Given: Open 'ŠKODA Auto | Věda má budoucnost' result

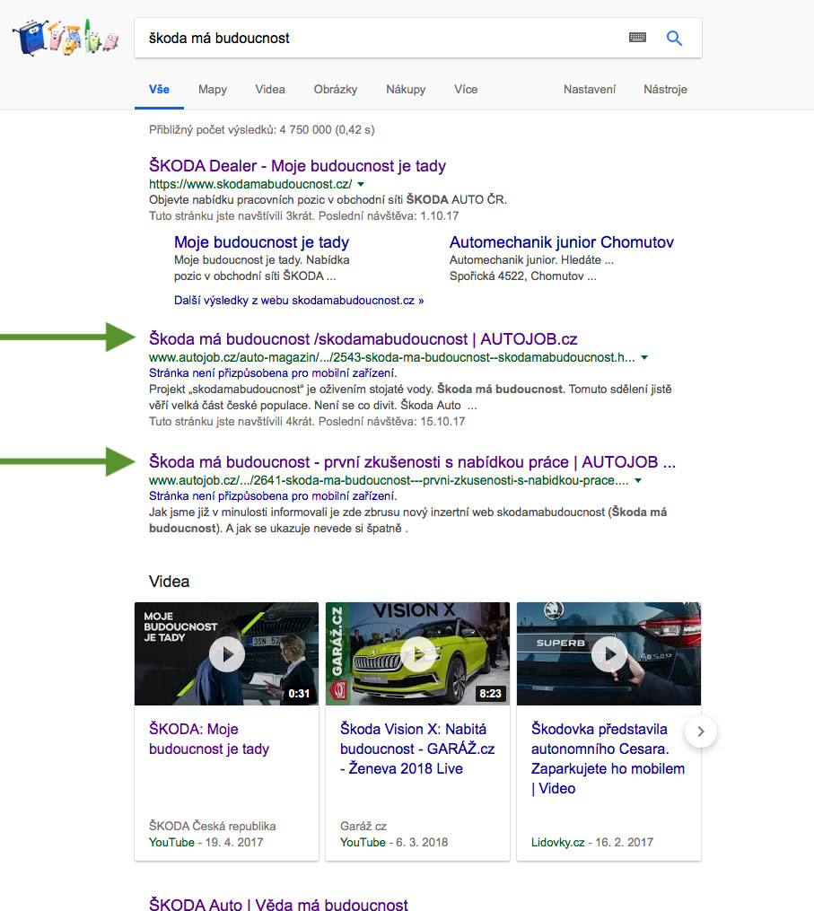Looking at the screenshot, I should pyautogui.click(x=278, y=904).
